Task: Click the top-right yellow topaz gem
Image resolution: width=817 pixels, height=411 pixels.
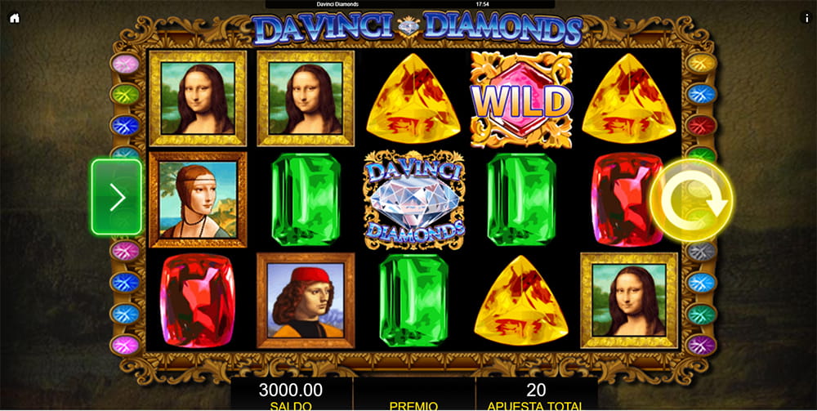Action: 629,98
